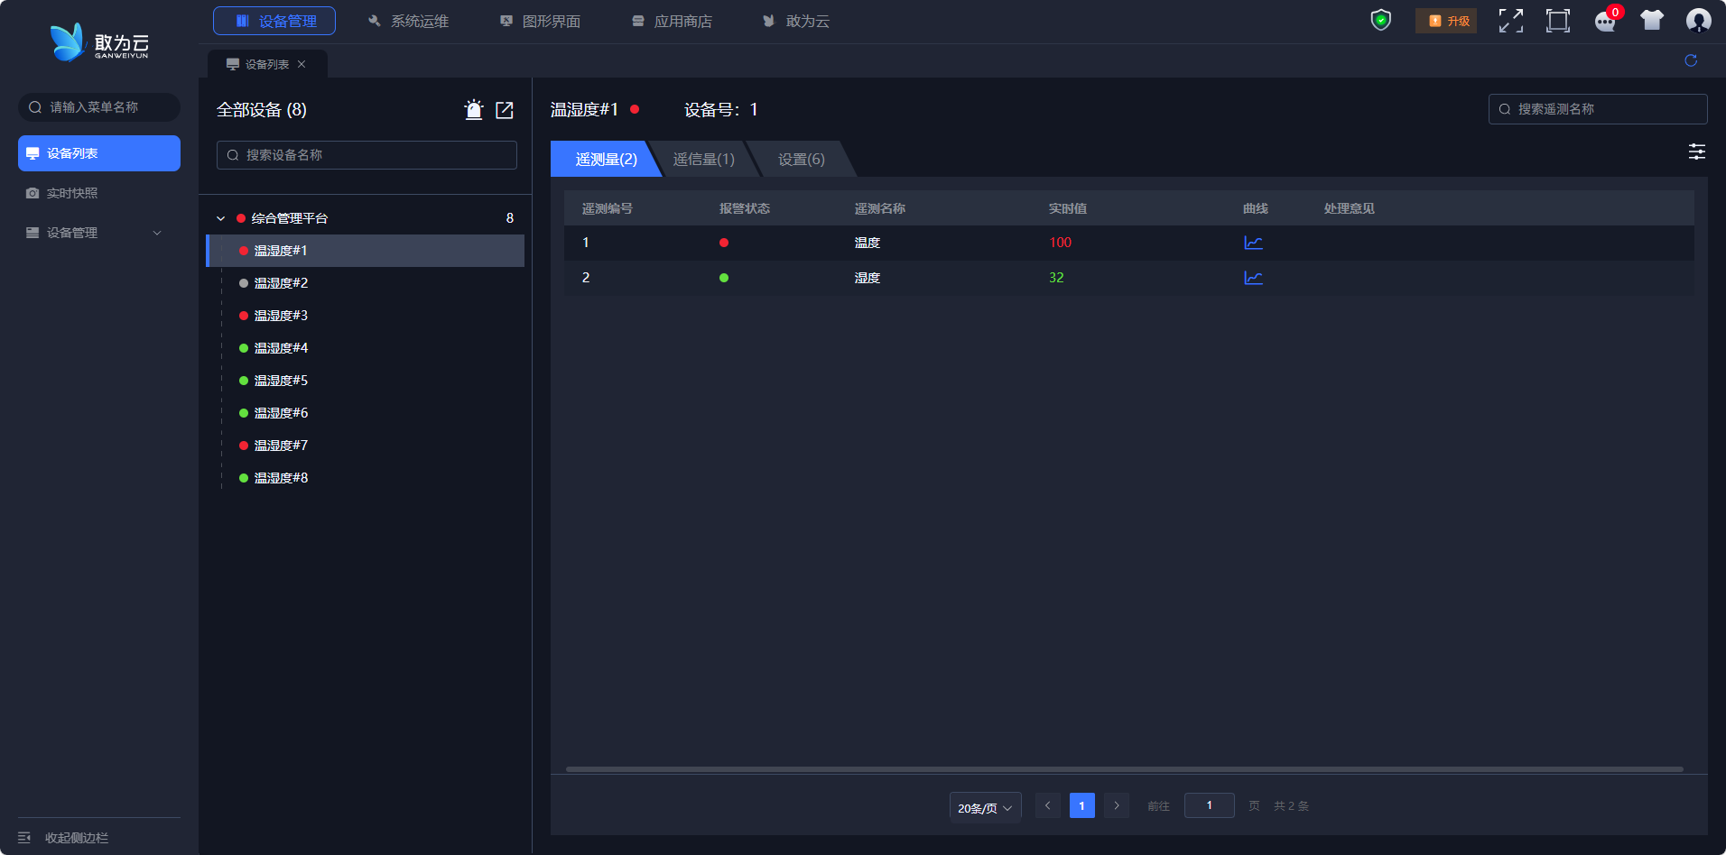
Task: Open device list in external window icon
Action: pos(505,110)
